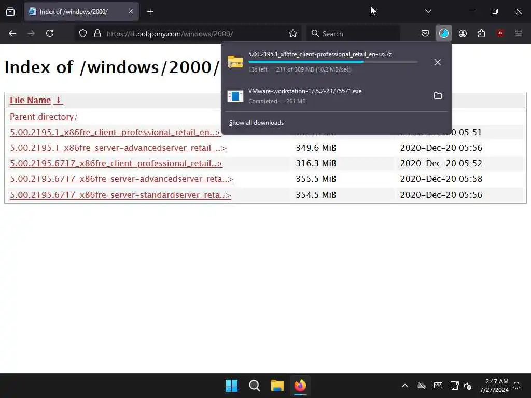Image resolution: width=531 pixels, height=398 pixels.
Task: Open the Firefox account icon
Action: [463, 33]
